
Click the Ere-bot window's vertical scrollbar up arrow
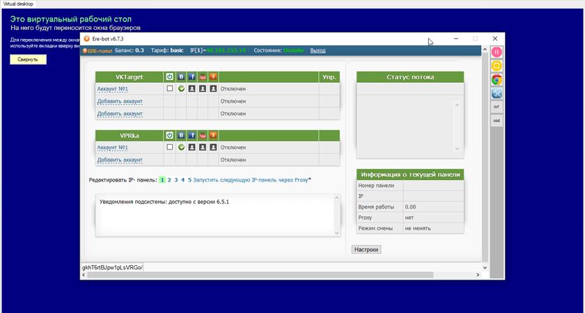click(485, 49)
